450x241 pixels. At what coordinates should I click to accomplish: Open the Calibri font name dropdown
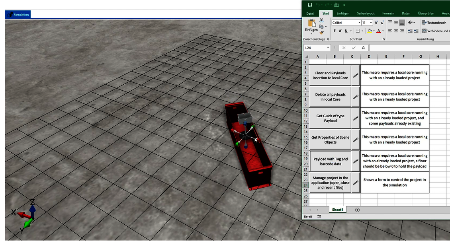pyautogui.click(x=359, y=23)
